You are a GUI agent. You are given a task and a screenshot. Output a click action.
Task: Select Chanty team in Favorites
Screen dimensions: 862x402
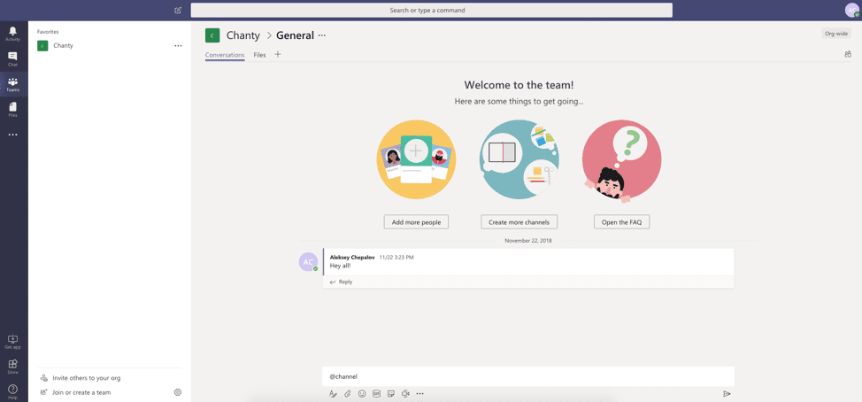[x=110, y=46]
